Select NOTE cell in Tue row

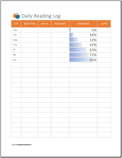[104, 35]
